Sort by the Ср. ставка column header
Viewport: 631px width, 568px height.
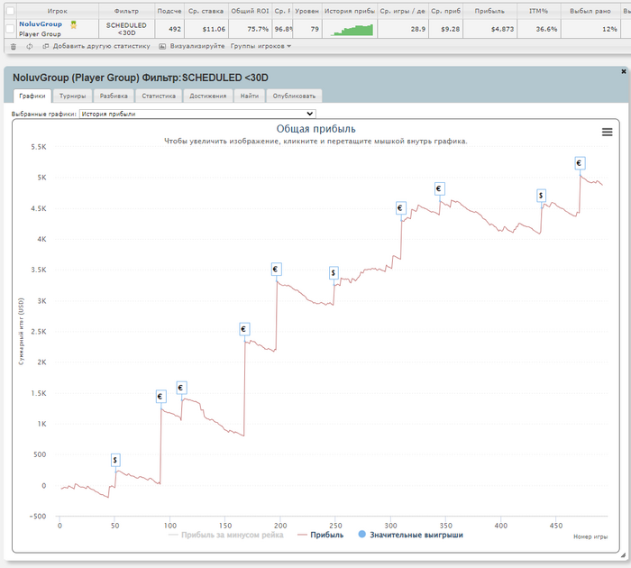(x=206, y=12)
